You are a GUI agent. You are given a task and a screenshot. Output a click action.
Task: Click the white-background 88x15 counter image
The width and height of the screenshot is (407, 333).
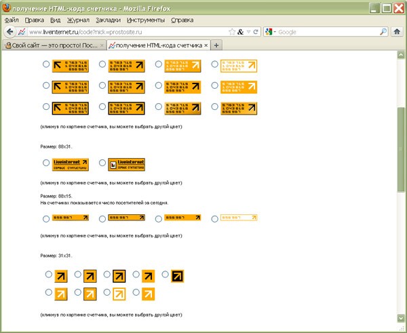pyautogui.click(x=239, y=218)
